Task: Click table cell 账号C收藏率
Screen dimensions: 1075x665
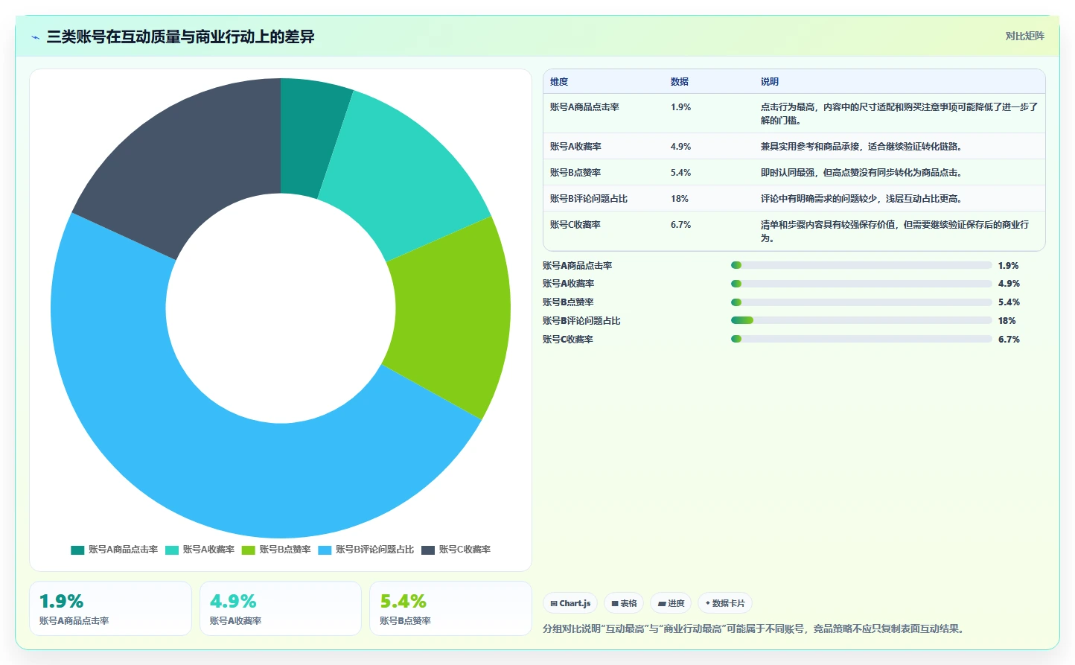Action: (x=575, y=225)
